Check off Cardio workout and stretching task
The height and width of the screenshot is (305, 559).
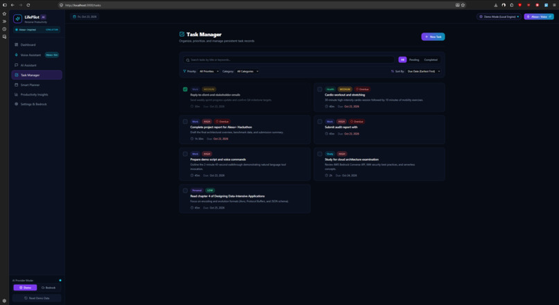click(x=320, y=89)
